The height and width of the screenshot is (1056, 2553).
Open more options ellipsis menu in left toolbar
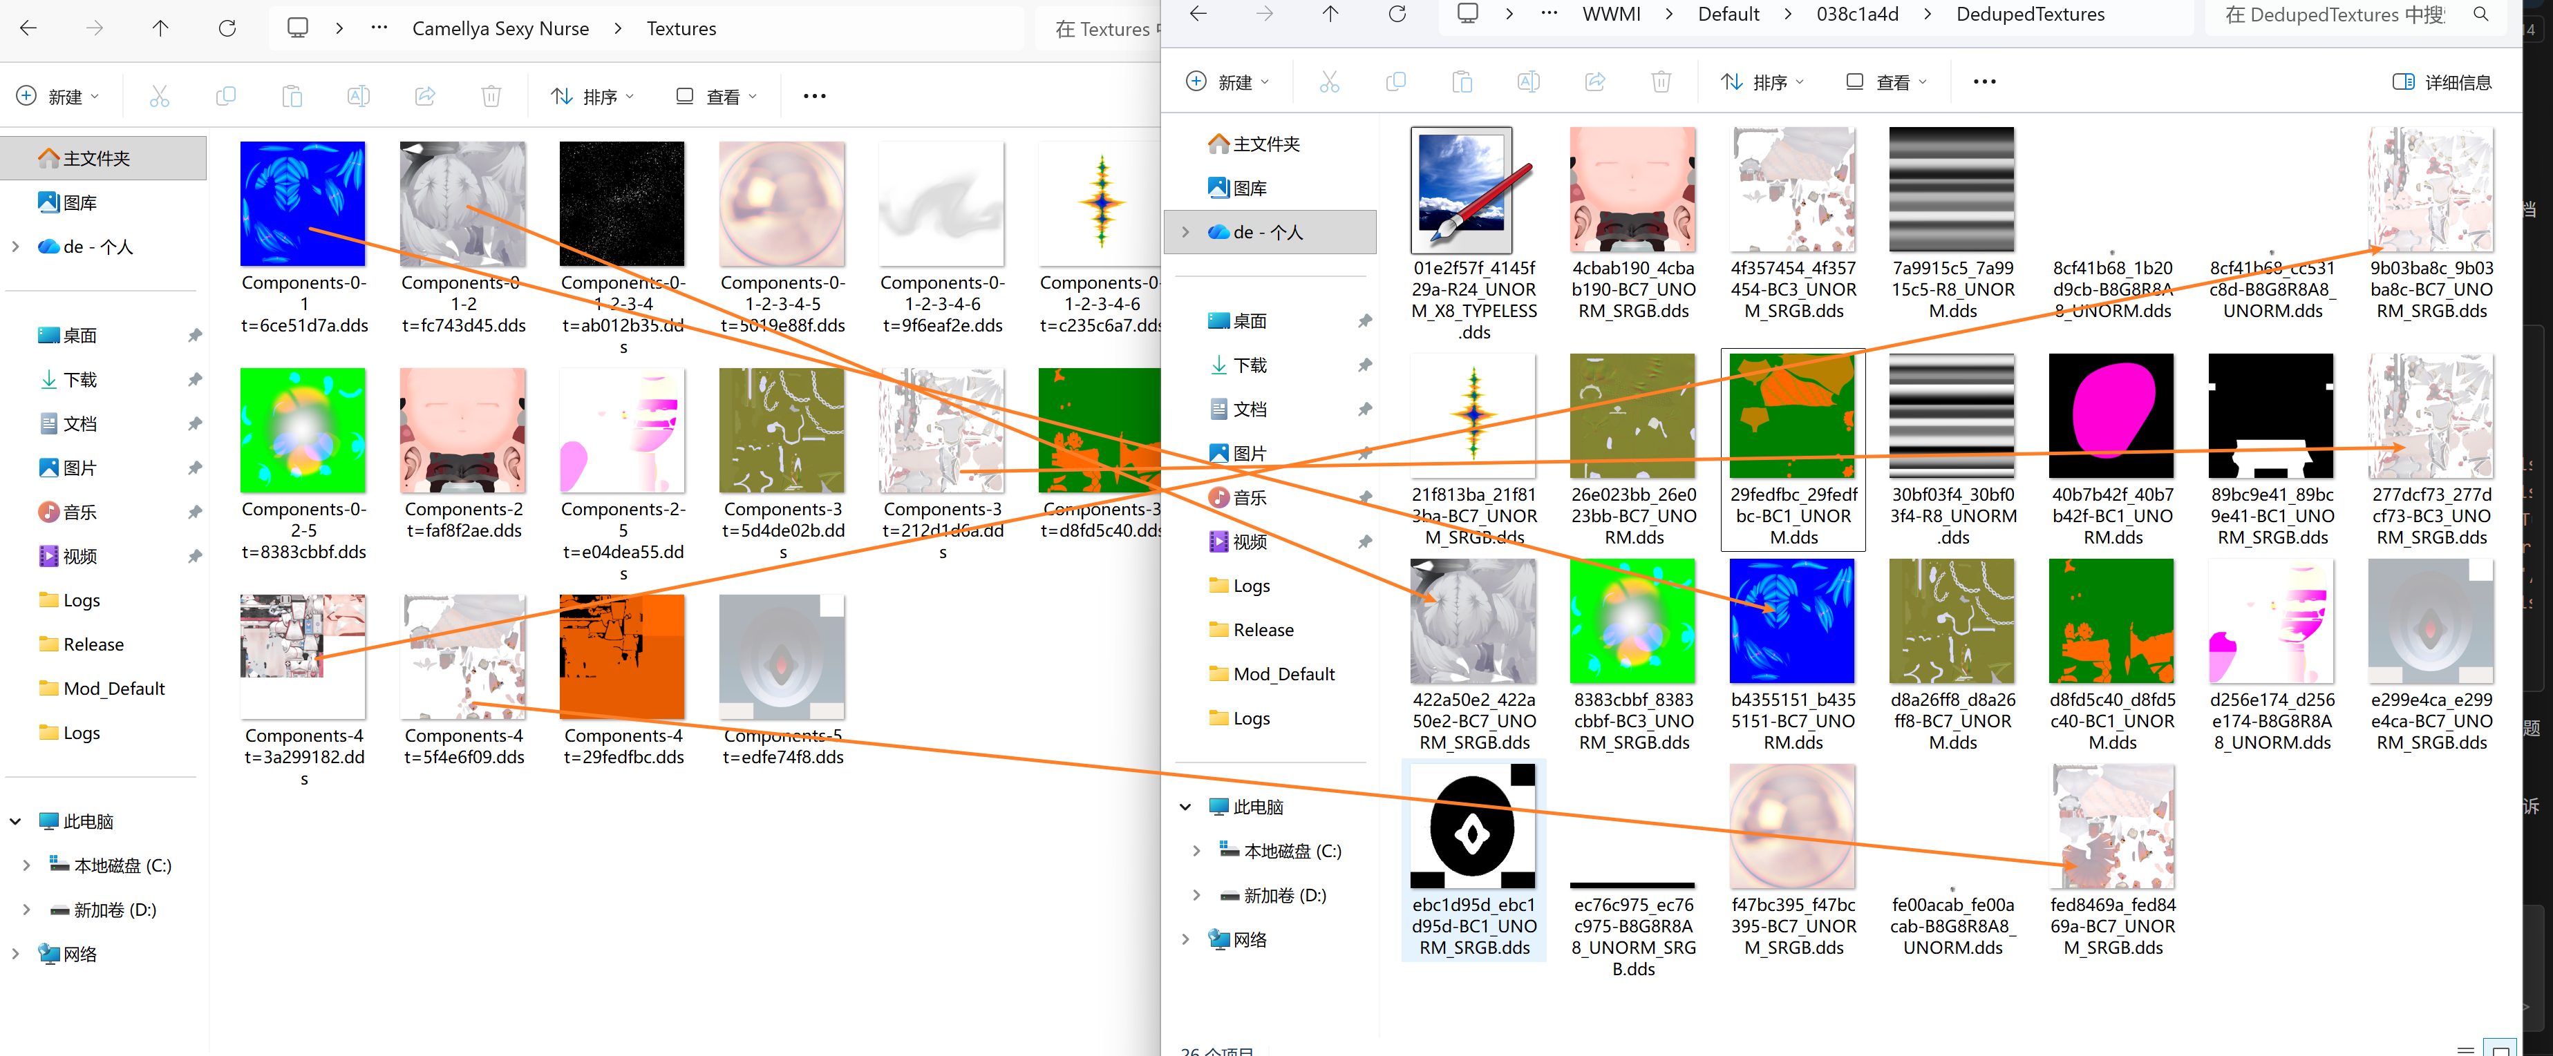click(813, 96)
